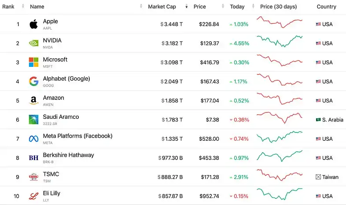Viewport: 346px width, 205px height.
Task: Click NVIDIA's 30-day price sparkline chart
Action: pos(280,40)
